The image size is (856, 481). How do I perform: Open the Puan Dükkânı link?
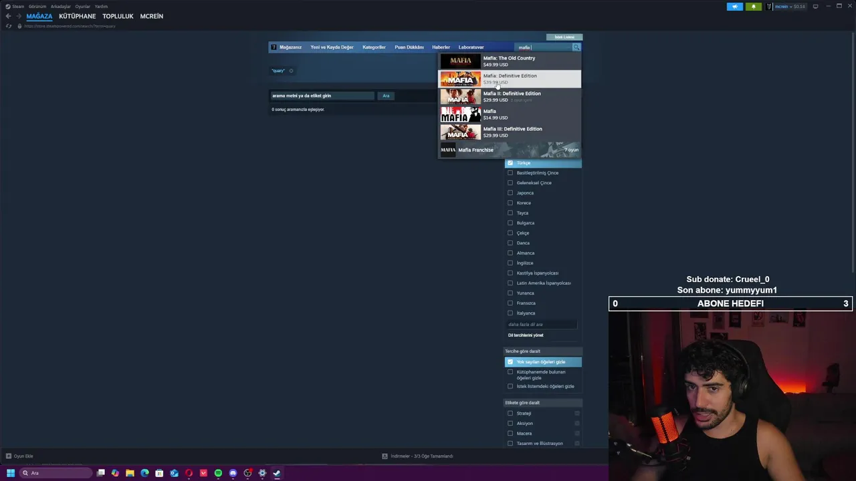tap(409, 47)
